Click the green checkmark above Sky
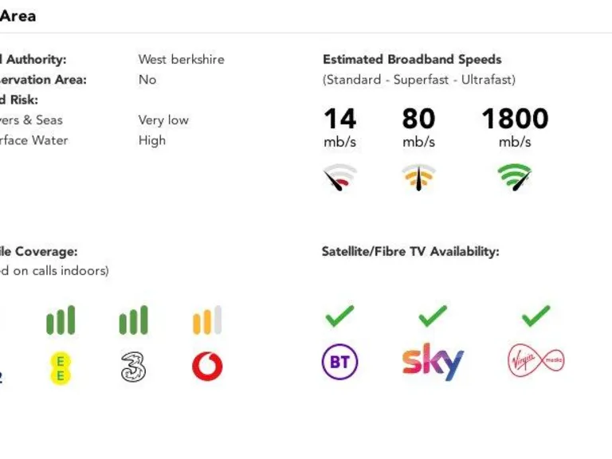This screenshot has width=612, height=459. coord(433,316)
